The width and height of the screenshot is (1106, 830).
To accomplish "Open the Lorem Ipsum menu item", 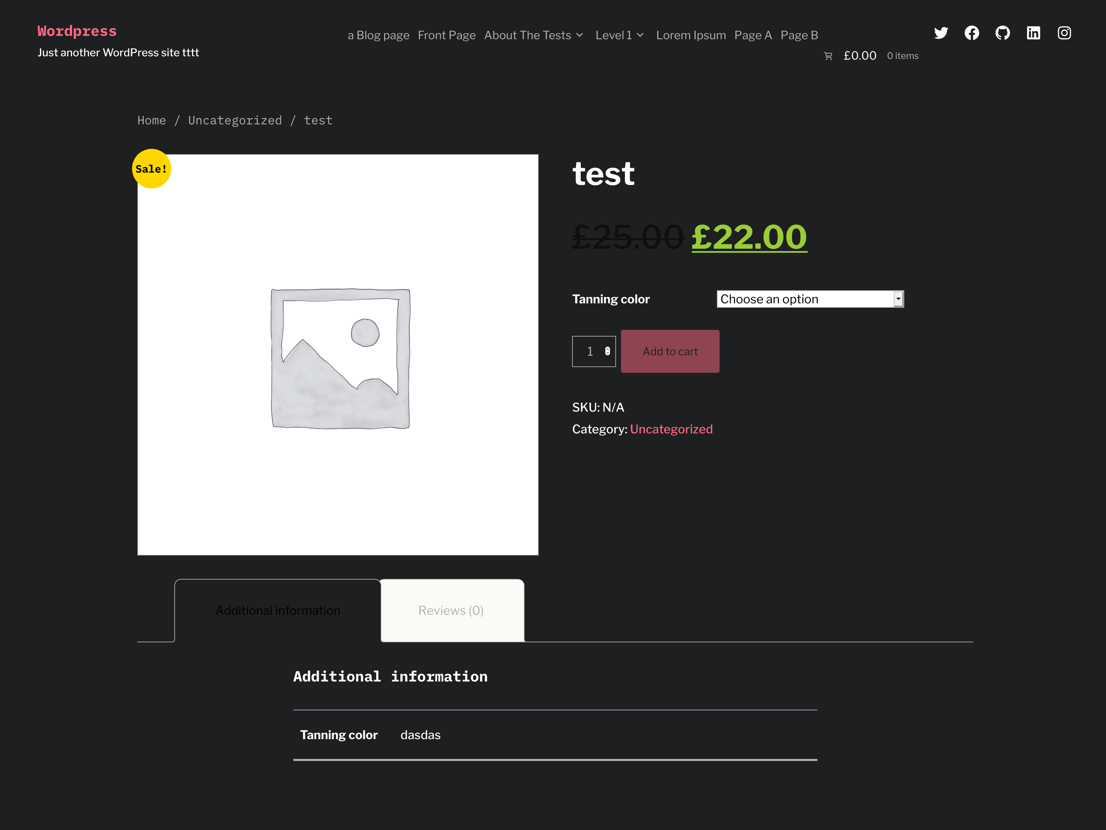I will coord(690,35).
